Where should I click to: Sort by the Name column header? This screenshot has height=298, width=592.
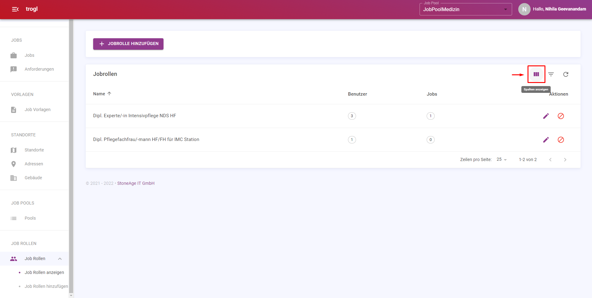99,94
